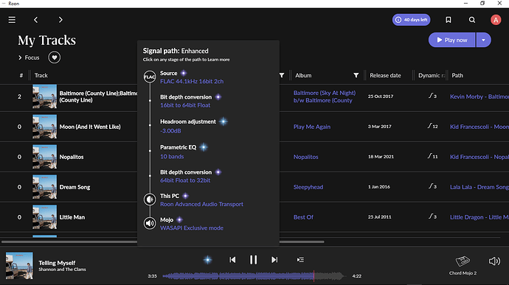Open the Album column filter funnel
The image size is (509, 285).
(356, 75)
